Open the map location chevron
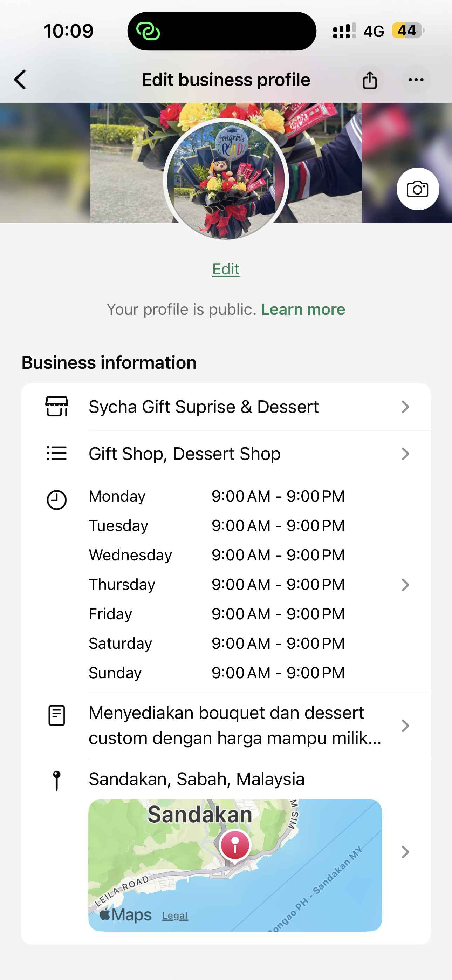 [x=405, y=852]
